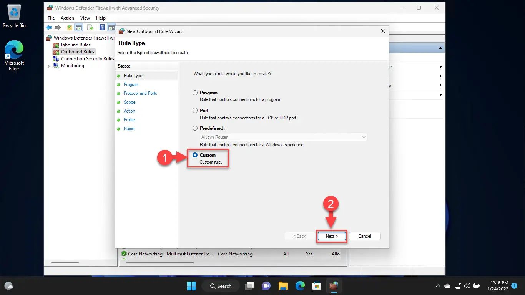Open the blue Help toolbar icon
Image resolution: width=525 pixels, height=295 pixels.
[x=102, y=27]
